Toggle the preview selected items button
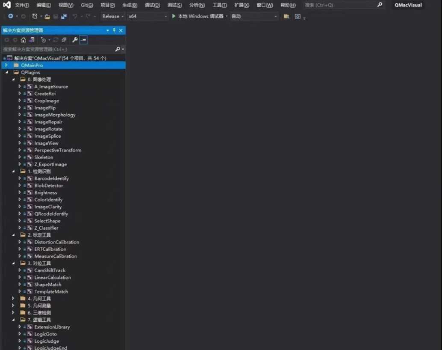The image size is (442, 350). [83, 40]
